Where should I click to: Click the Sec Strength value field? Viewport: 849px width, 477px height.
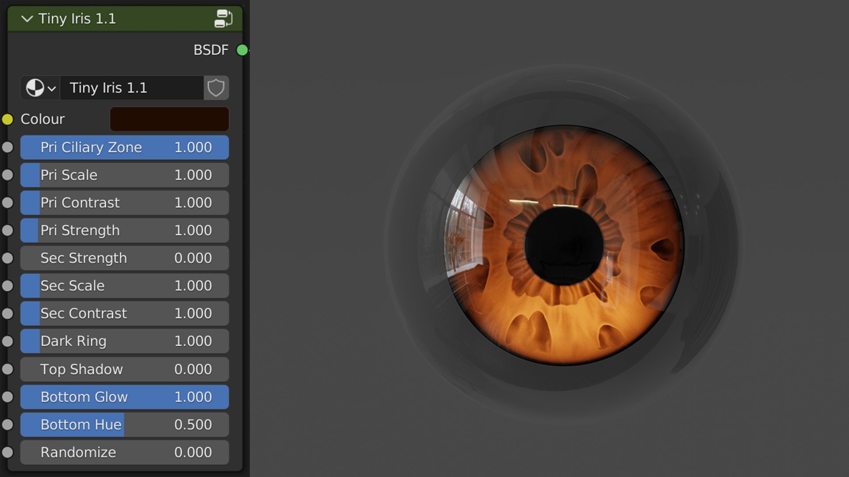tap(124, 258)
